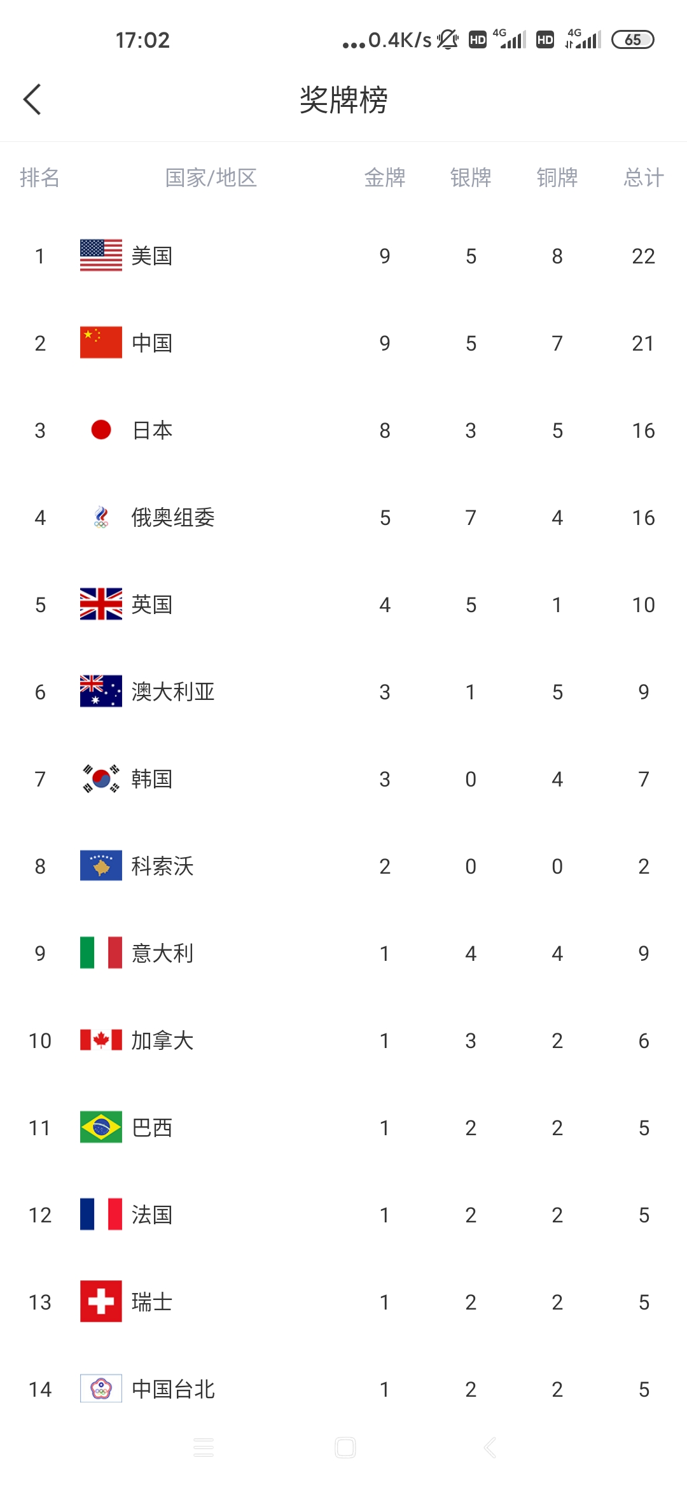This screenshot has width=687, height=1489.
Task: Open the 意大利 Italy row
Action: click(x=343, y=953)
